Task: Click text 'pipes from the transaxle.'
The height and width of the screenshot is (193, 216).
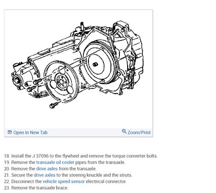Action: coord(100,163)
